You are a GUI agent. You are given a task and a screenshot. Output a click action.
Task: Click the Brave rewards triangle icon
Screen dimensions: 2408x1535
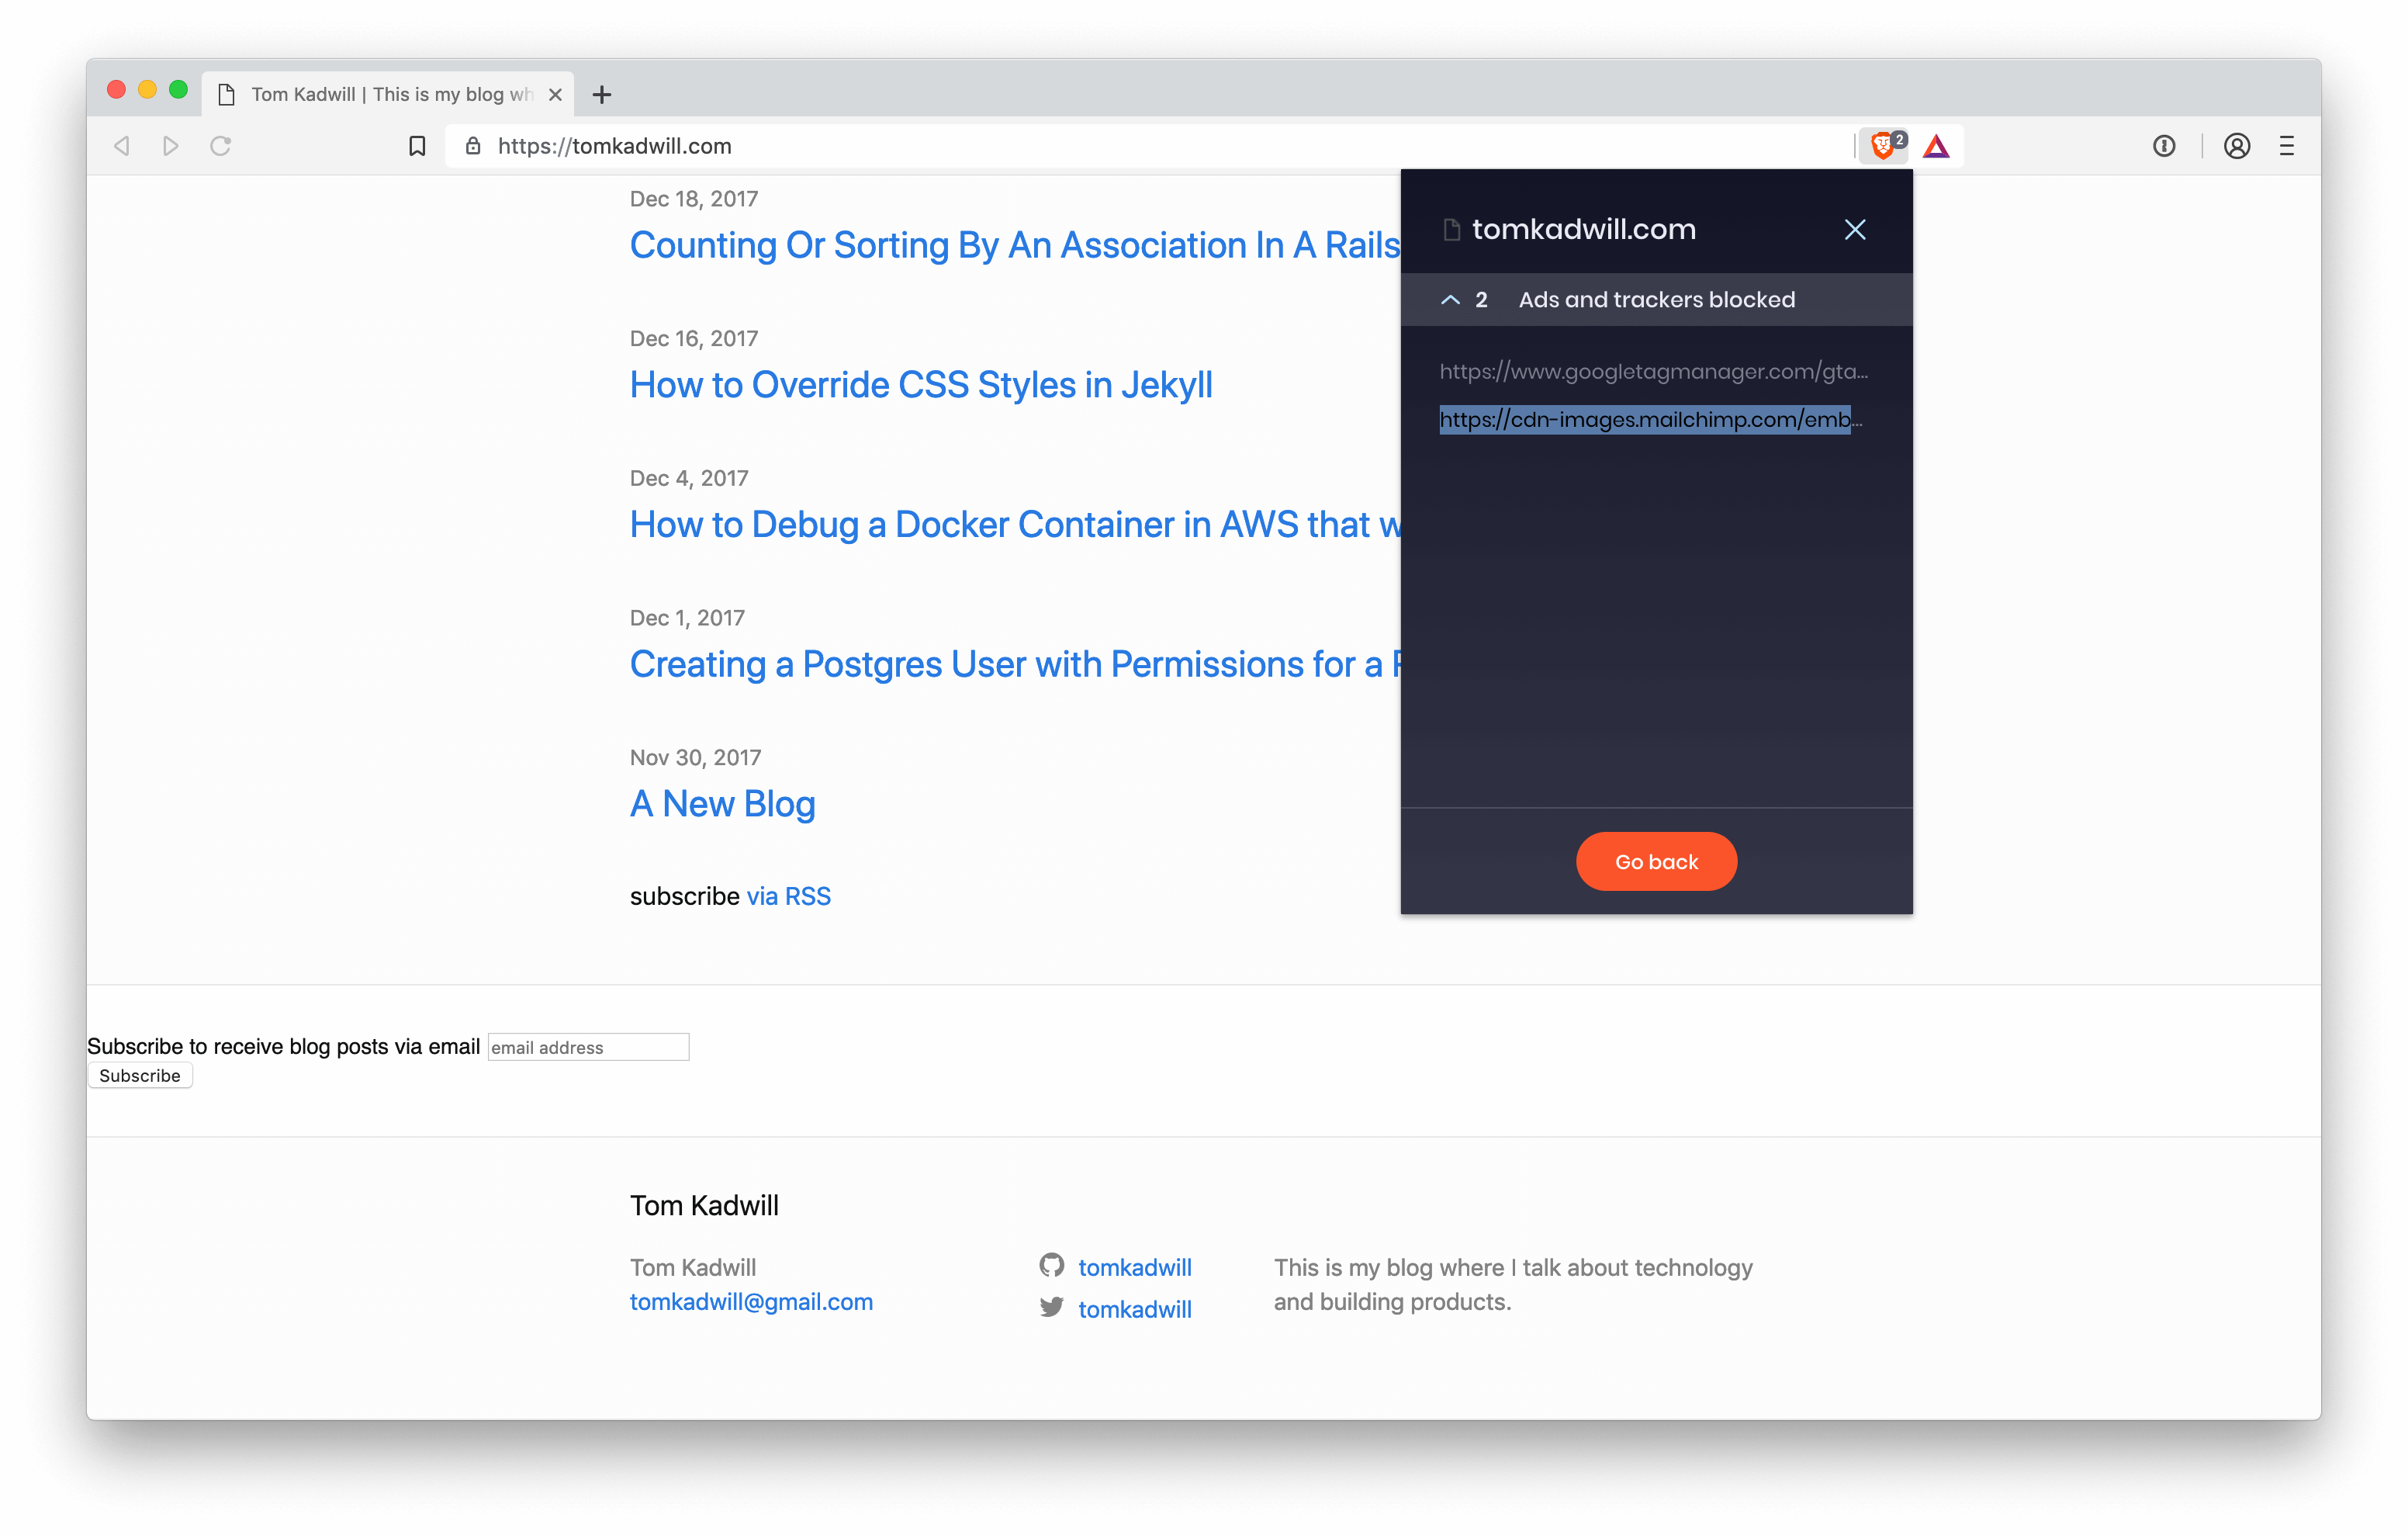pos(1938,146)
